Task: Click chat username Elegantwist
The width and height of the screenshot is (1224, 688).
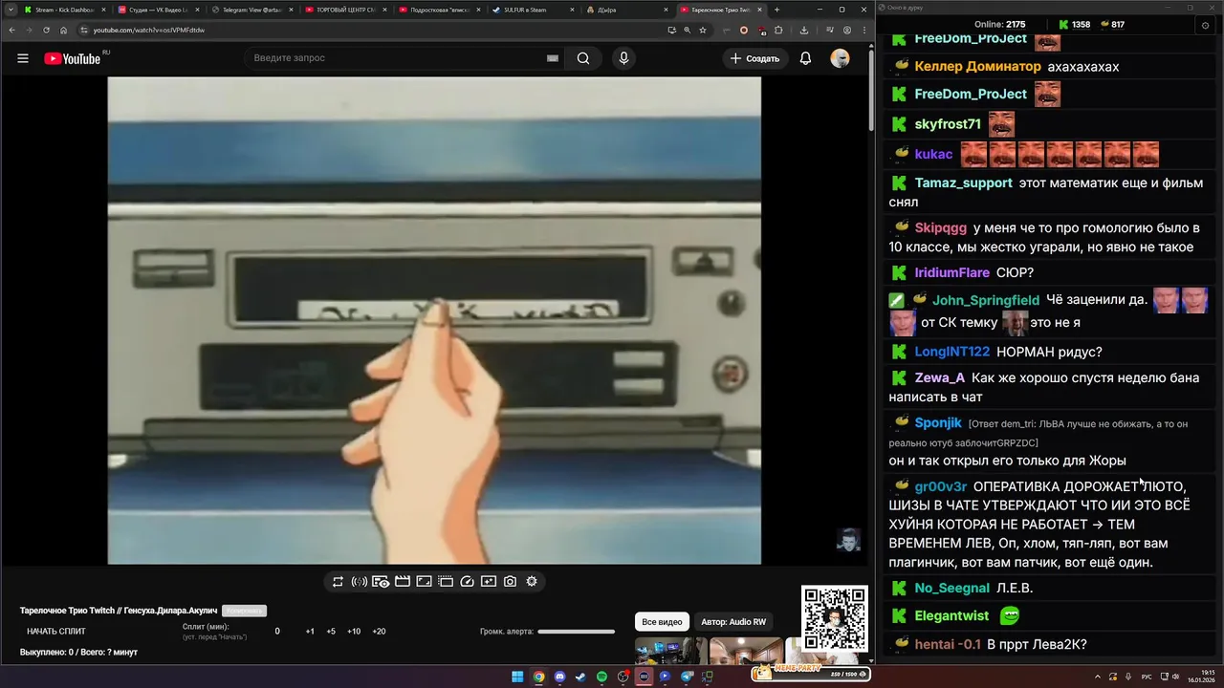Action: pyautogui.click(x=951, y=616)
